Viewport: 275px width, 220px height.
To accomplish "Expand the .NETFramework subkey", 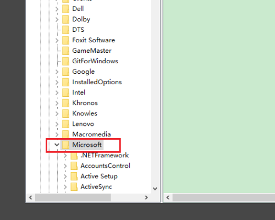I will point(65,156).
